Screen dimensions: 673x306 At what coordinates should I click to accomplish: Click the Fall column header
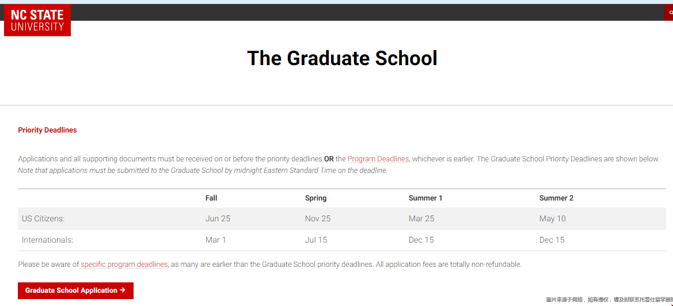coord(211,198)
